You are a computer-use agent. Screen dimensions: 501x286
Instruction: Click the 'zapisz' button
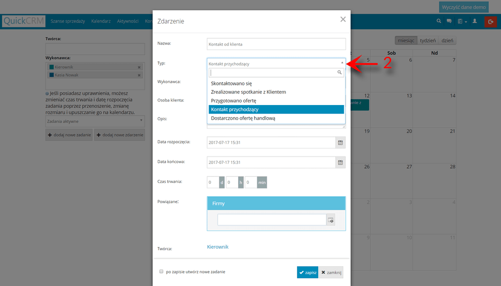(307, 272)
